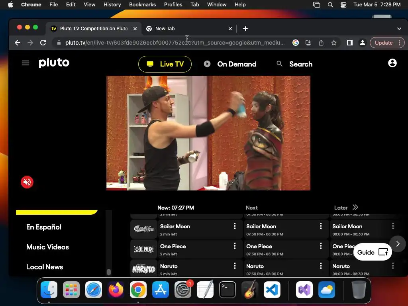The height and width of the screenshot is (306, 408).
Task: Switch to On Demand
Action: click(230, 64)
